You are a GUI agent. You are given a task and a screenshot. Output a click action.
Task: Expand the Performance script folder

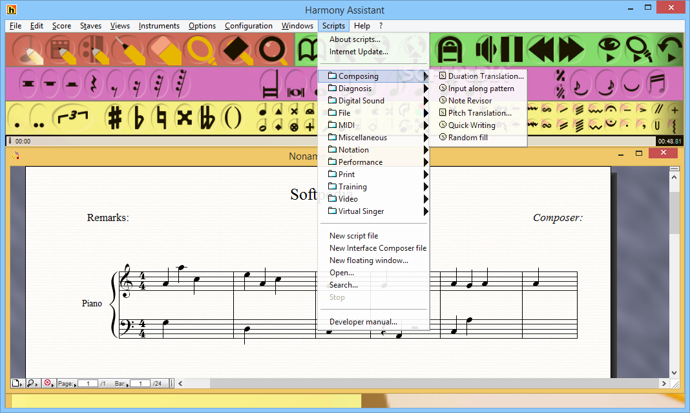click(373, 162)
